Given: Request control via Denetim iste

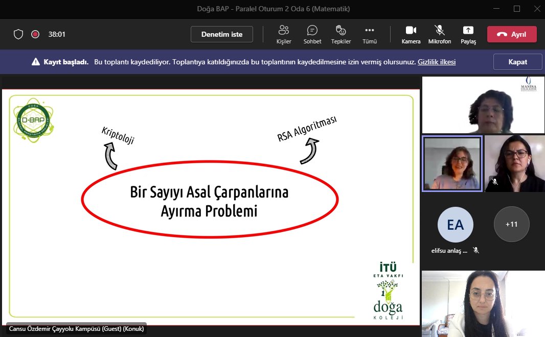Looking at the screenshot, I should (x=221, y=34).
